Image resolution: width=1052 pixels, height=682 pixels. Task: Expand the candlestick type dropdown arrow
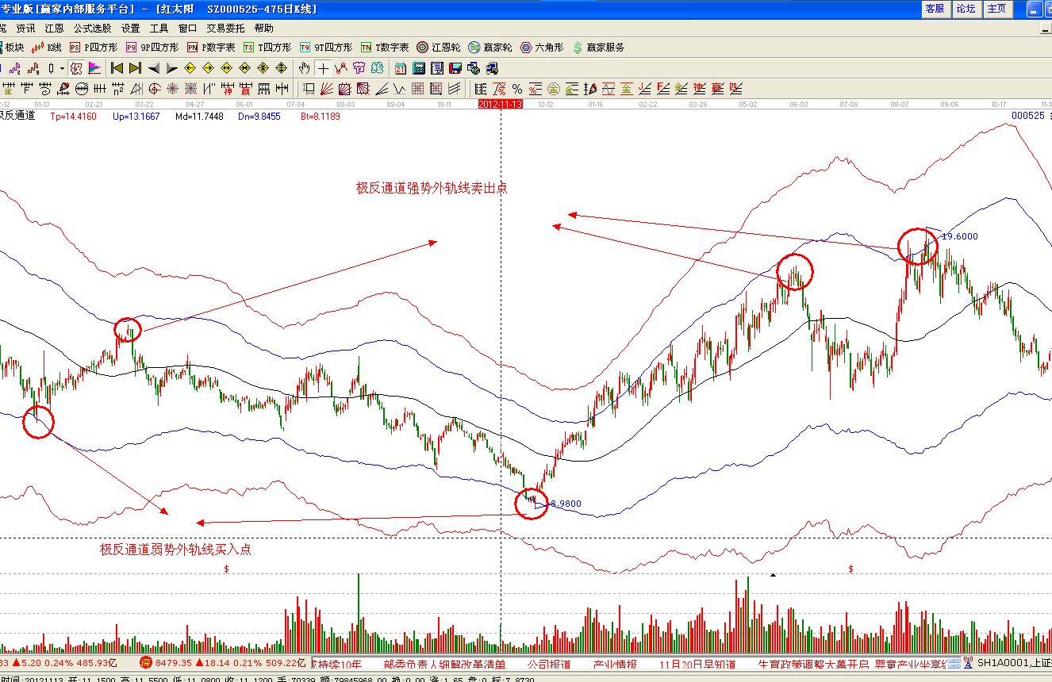coord(62,68)
